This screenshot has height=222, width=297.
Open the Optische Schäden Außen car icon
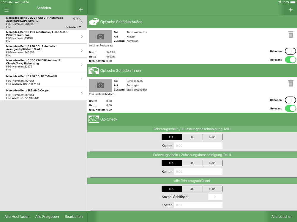click(94, 22)
